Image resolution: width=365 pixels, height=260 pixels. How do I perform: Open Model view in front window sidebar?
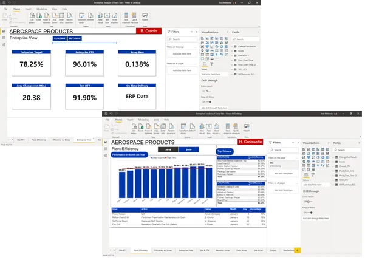point(106,156)
